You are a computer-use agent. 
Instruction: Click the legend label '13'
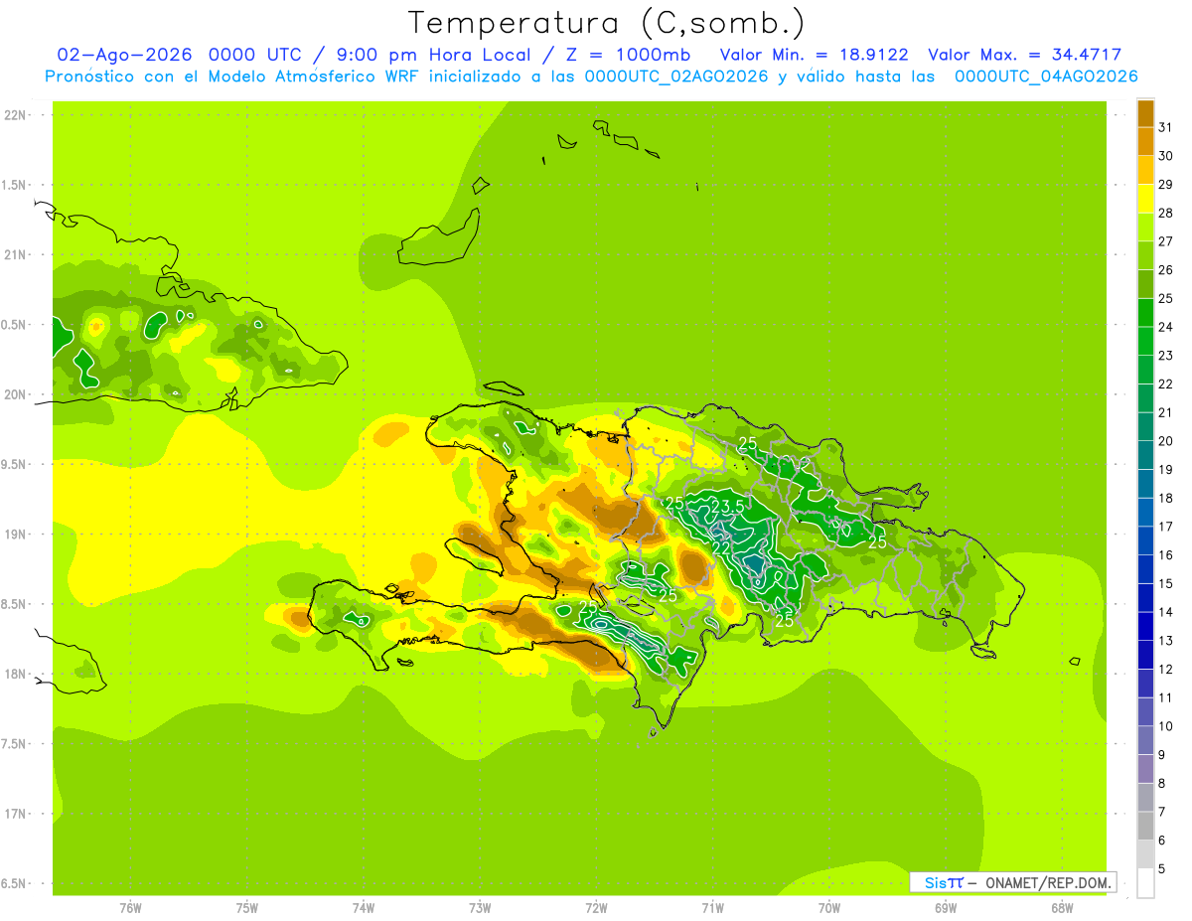[1165, 641]
